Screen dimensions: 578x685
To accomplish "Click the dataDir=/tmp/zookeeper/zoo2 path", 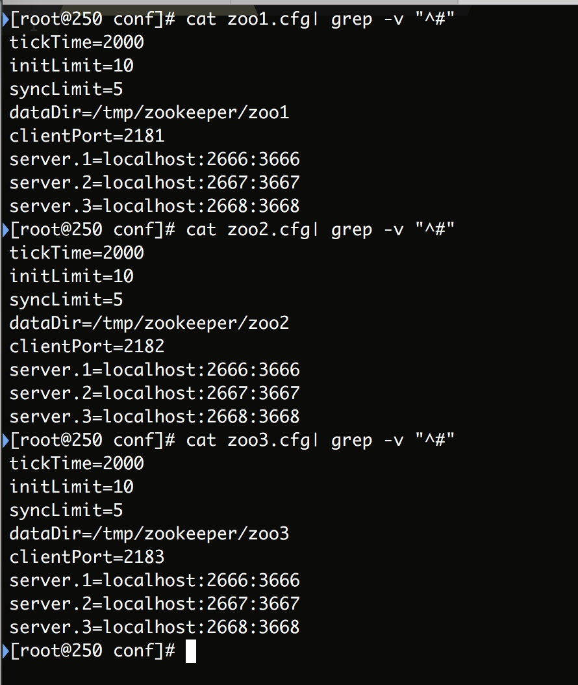I will [149, 323].
